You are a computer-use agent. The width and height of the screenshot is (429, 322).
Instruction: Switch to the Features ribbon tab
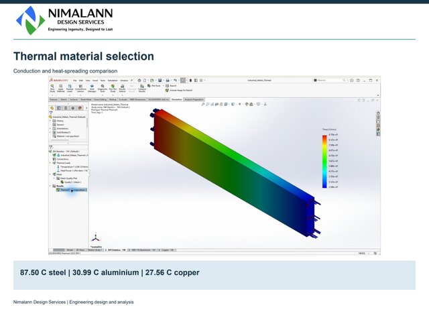(54, 100)
